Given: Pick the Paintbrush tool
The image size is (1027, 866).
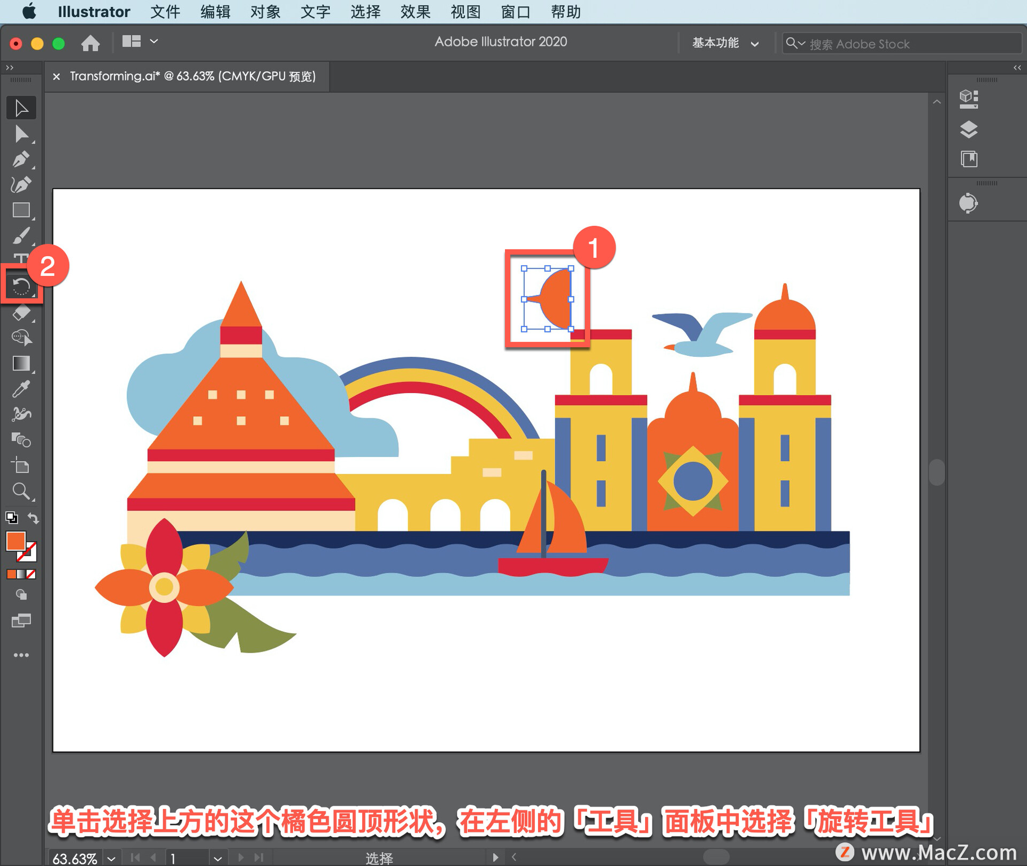Looking at the screenshot, I should click(x=21, y=235).
